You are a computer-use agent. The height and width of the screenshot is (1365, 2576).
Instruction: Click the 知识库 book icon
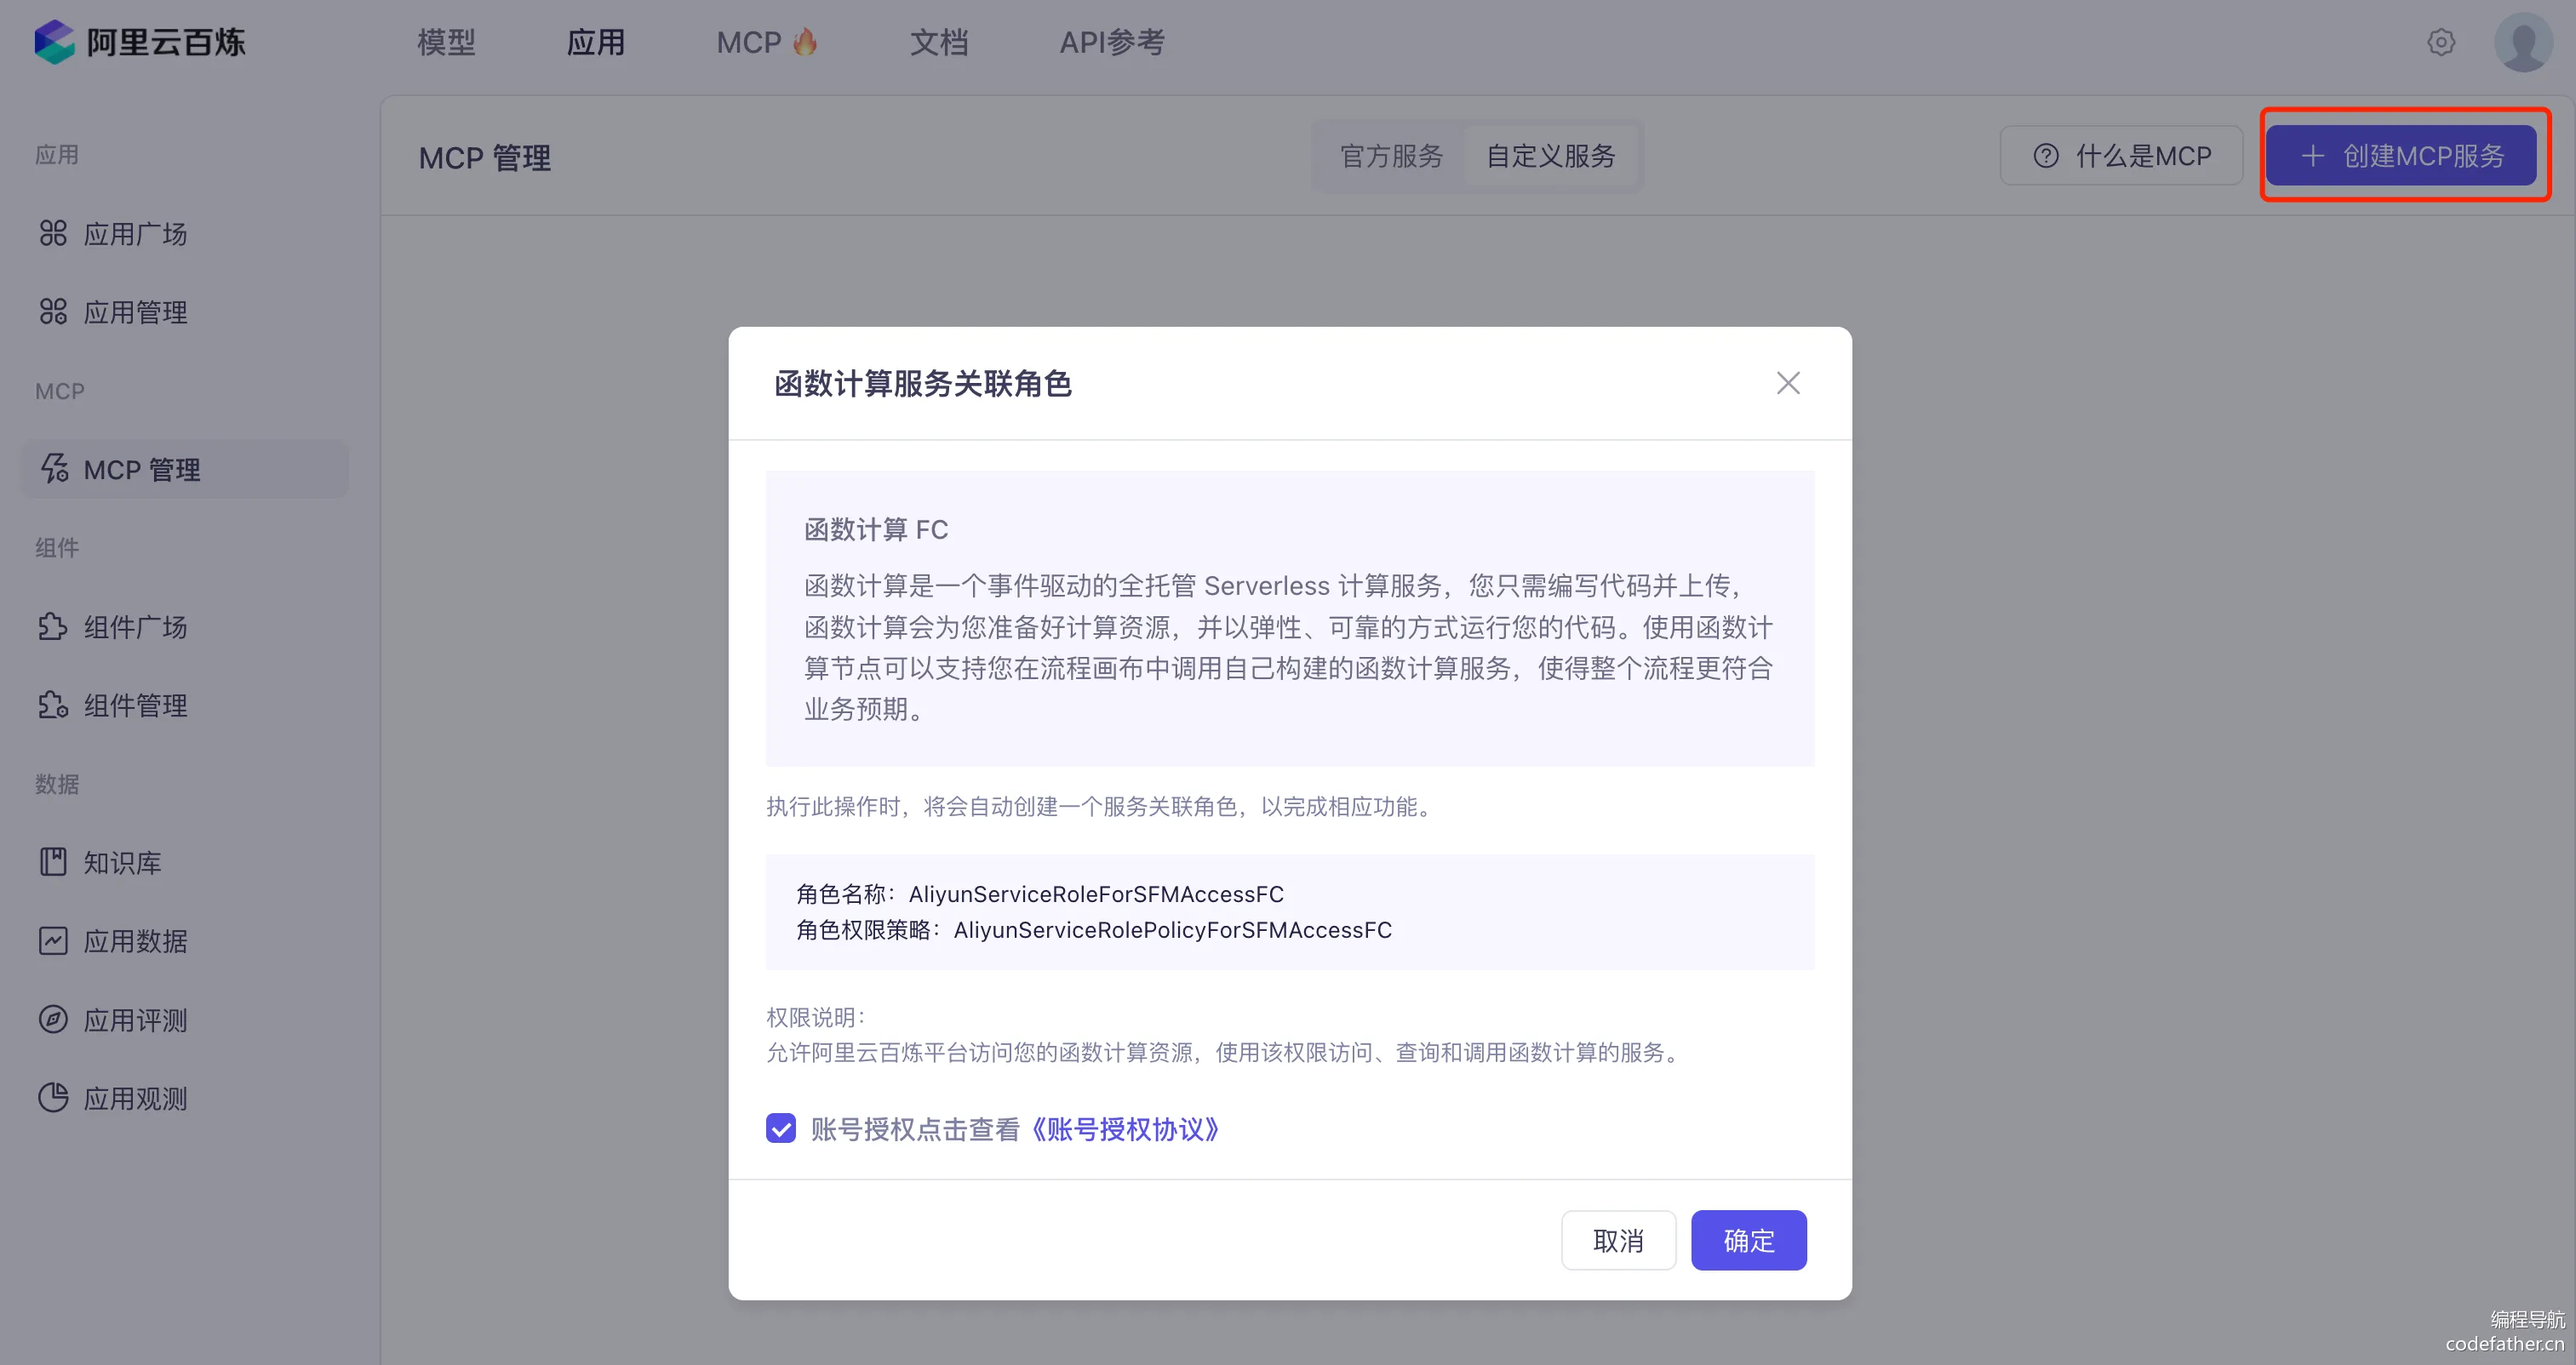point(53,862)
